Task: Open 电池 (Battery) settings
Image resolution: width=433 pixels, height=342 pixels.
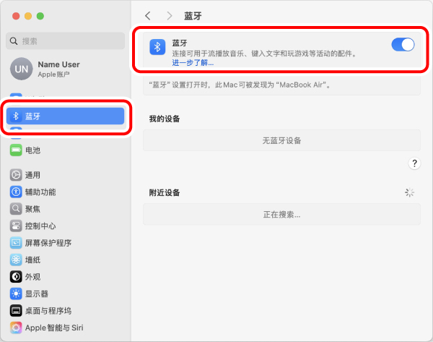Action: [32, 150]
